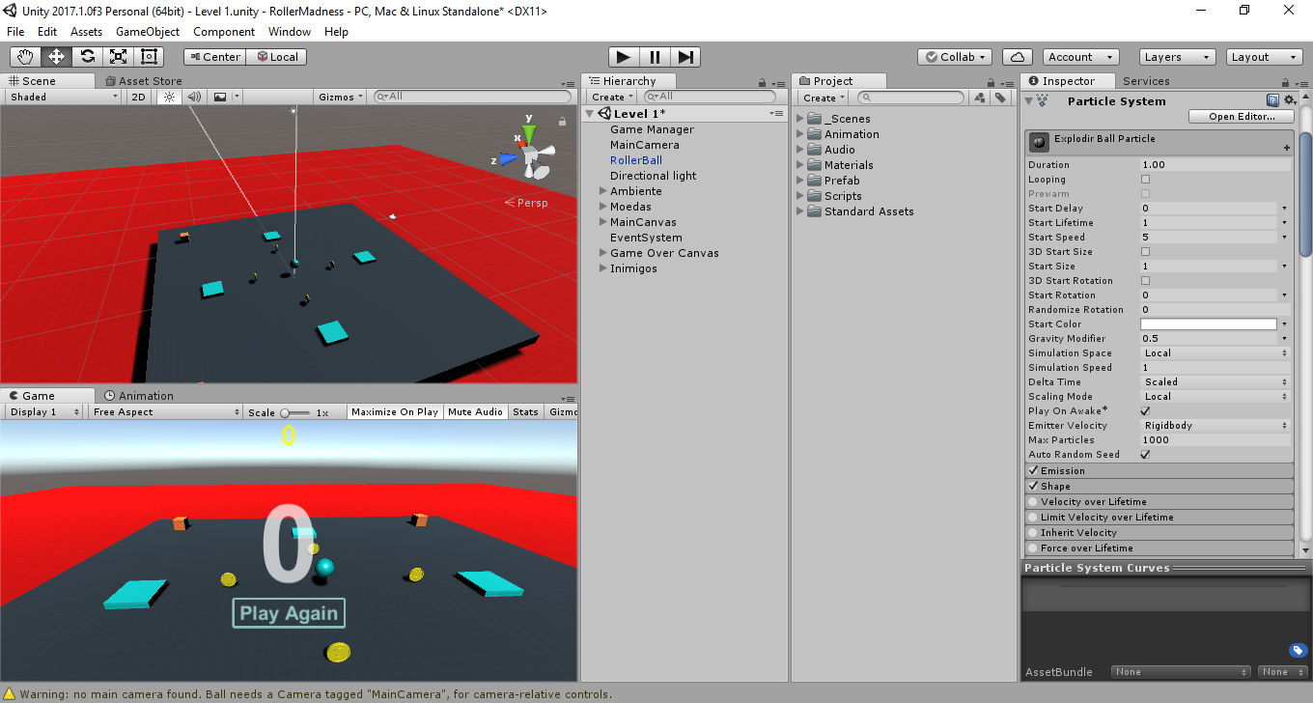Image resolution: width=1313 pixels, height=703 pixels.
Task: Click the green Y axis gizmo cone
Action: click(x=529, y=133)
